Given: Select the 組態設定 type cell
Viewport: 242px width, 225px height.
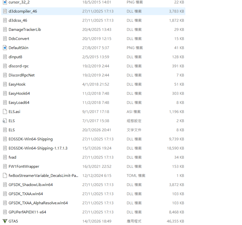Looking at the screenshot, I should tap(134, 121).
